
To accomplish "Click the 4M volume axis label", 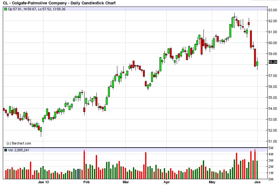I will [x=271, y=154].
